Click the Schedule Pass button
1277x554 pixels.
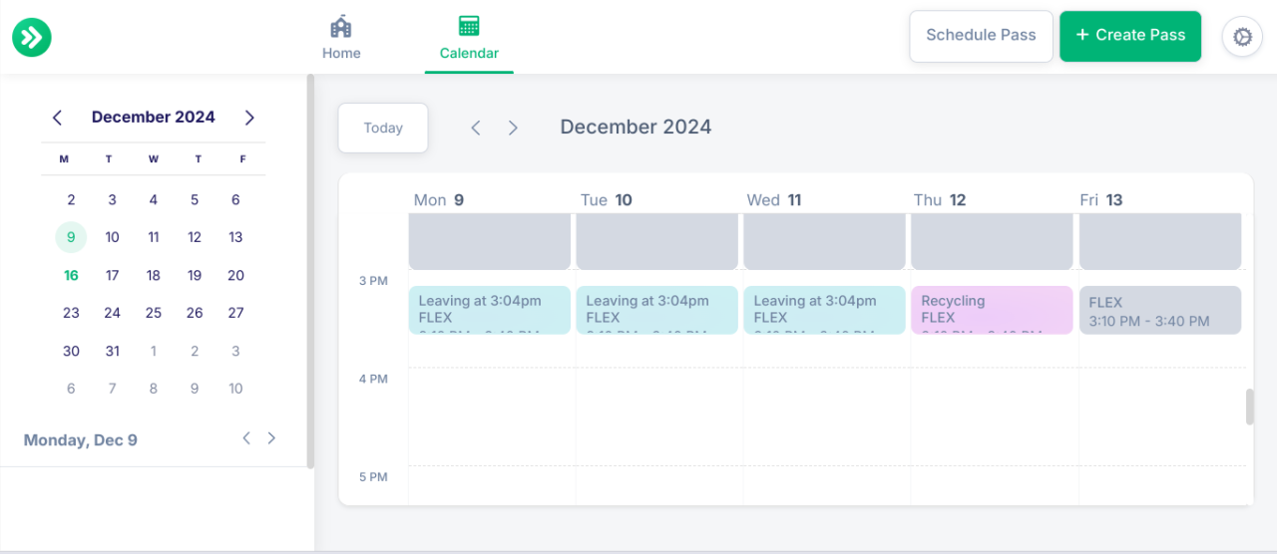981,36
